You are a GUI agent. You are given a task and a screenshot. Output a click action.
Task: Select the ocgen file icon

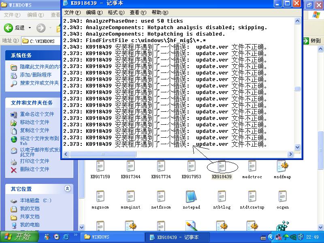(282, 196)
